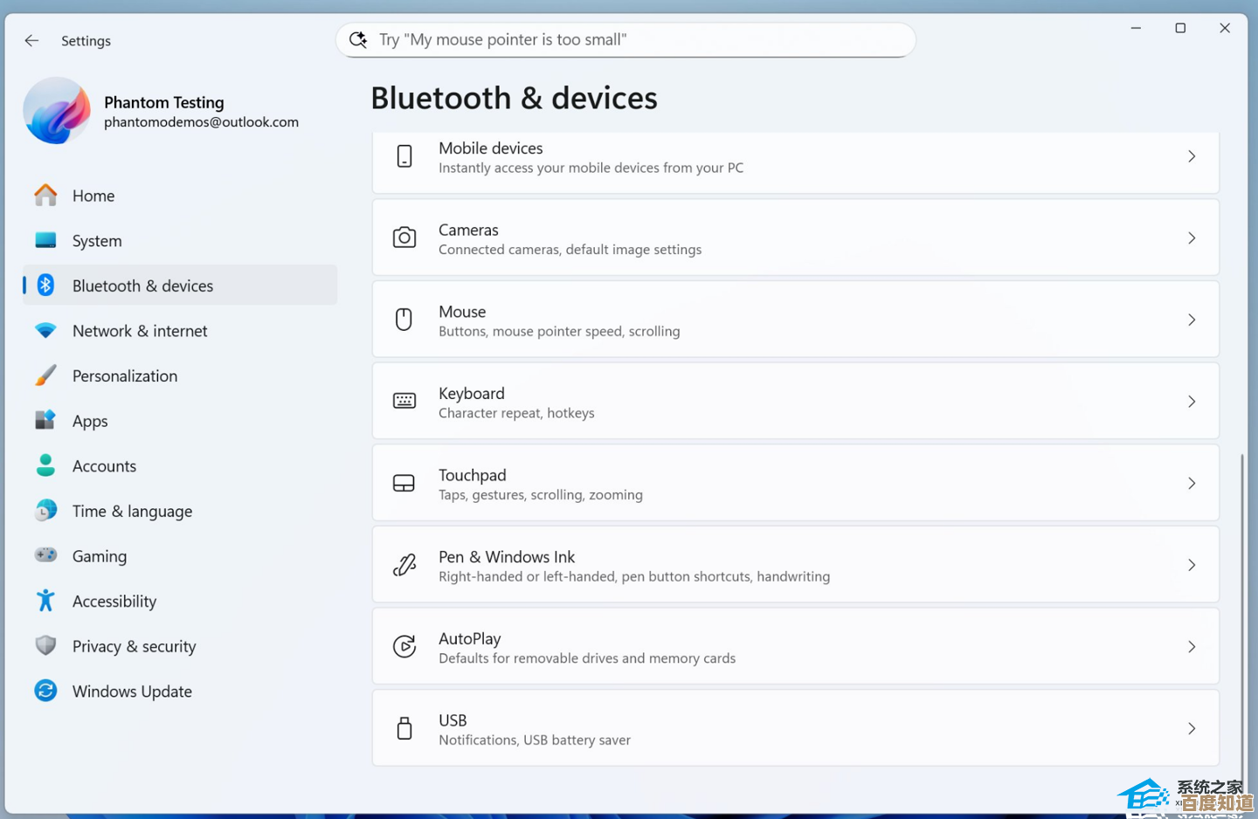
Task: Click the vertical scrollbar on the right
Action: [x=1241, y=611]
